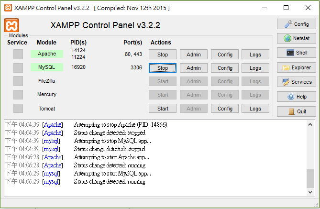Click MySQL PID 16920
This screenshot has width=320, height=209.
coord(78,67)
